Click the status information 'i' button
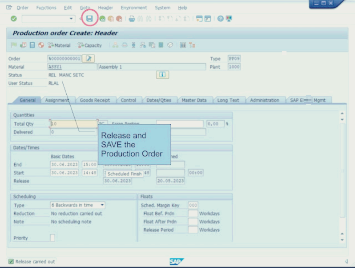The image size is (355, 268). click(162, 74)
